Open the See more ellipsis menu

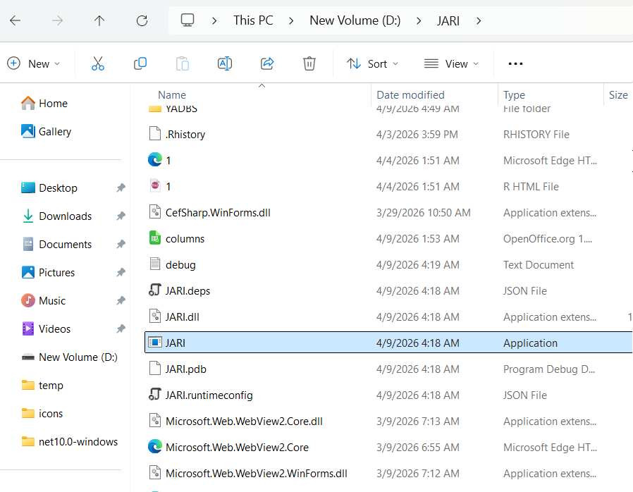coord(515,63)
